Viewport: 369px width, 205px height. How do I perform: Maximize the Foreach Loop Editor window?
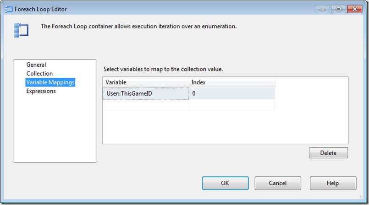[337, 8]
